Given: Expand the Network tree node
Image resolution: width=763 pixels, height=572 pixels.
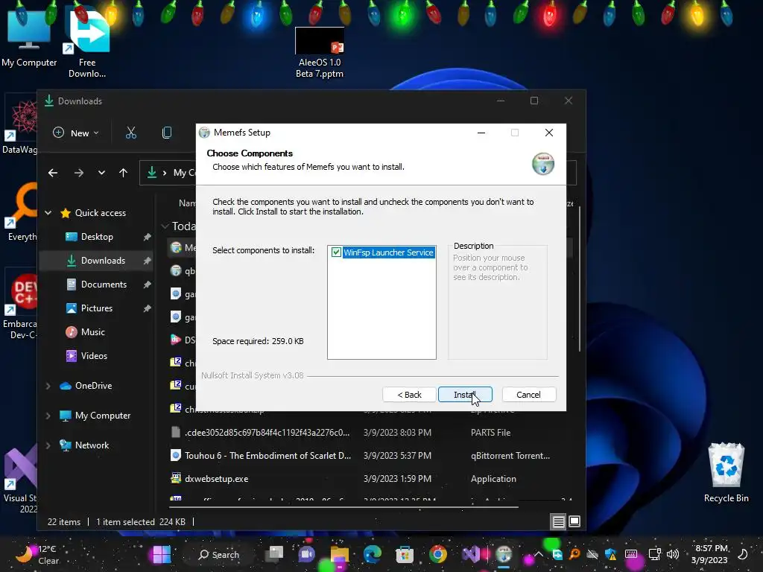Looking at the screenshot, I should point(48,445).
